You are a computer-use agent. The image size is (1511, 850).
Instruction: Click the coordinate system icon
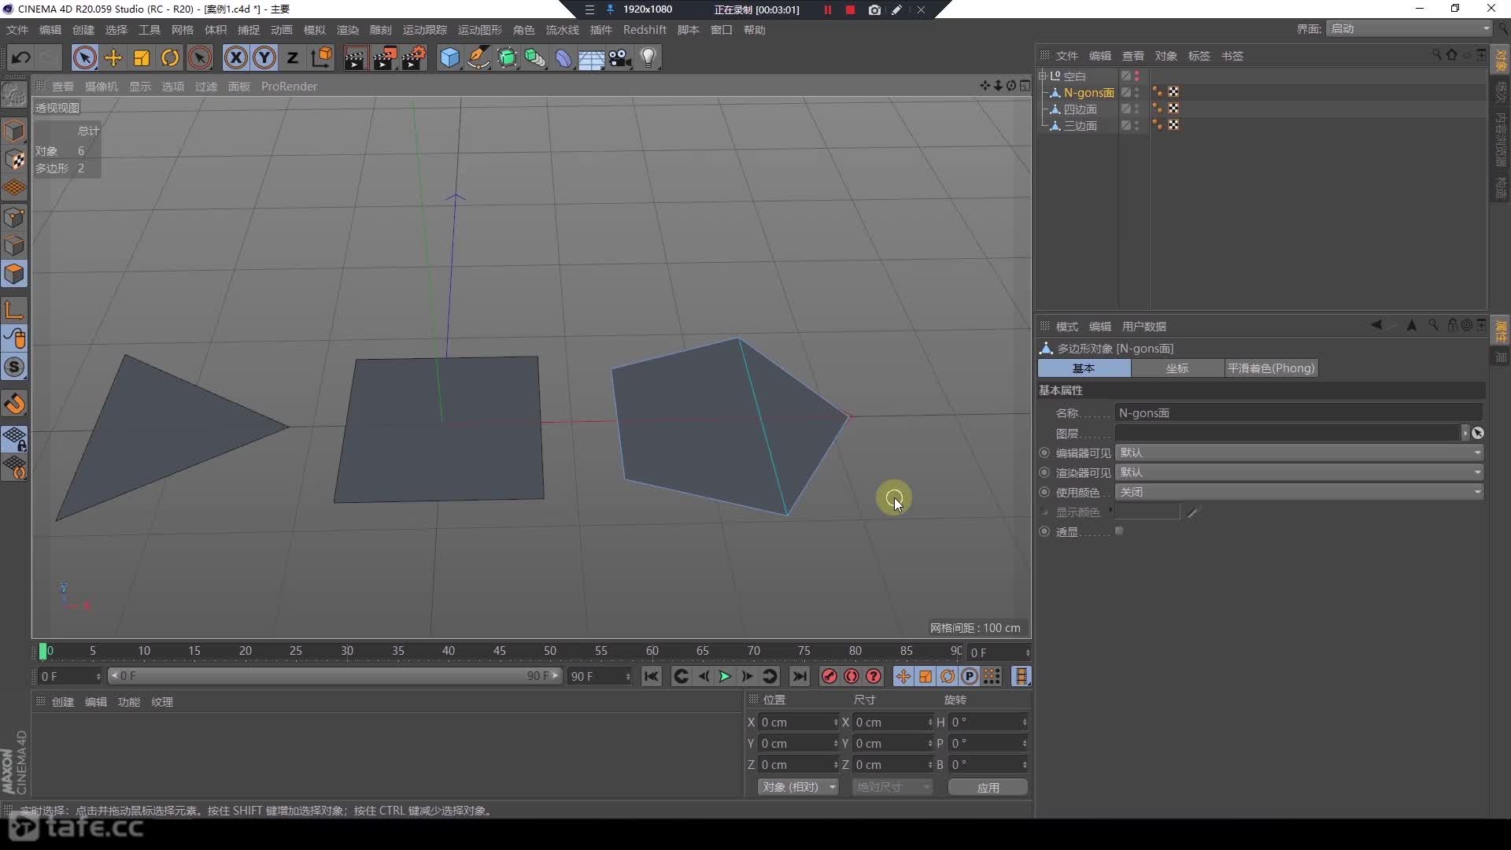[x=322, y=57]
